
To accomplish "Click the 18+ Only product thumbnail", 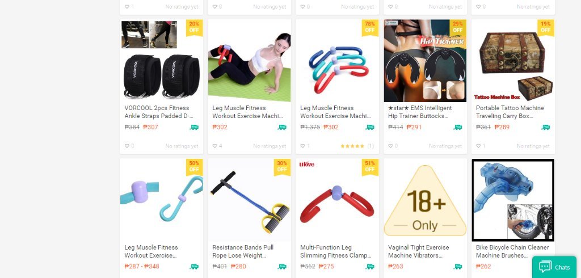I will pos(425,200).
